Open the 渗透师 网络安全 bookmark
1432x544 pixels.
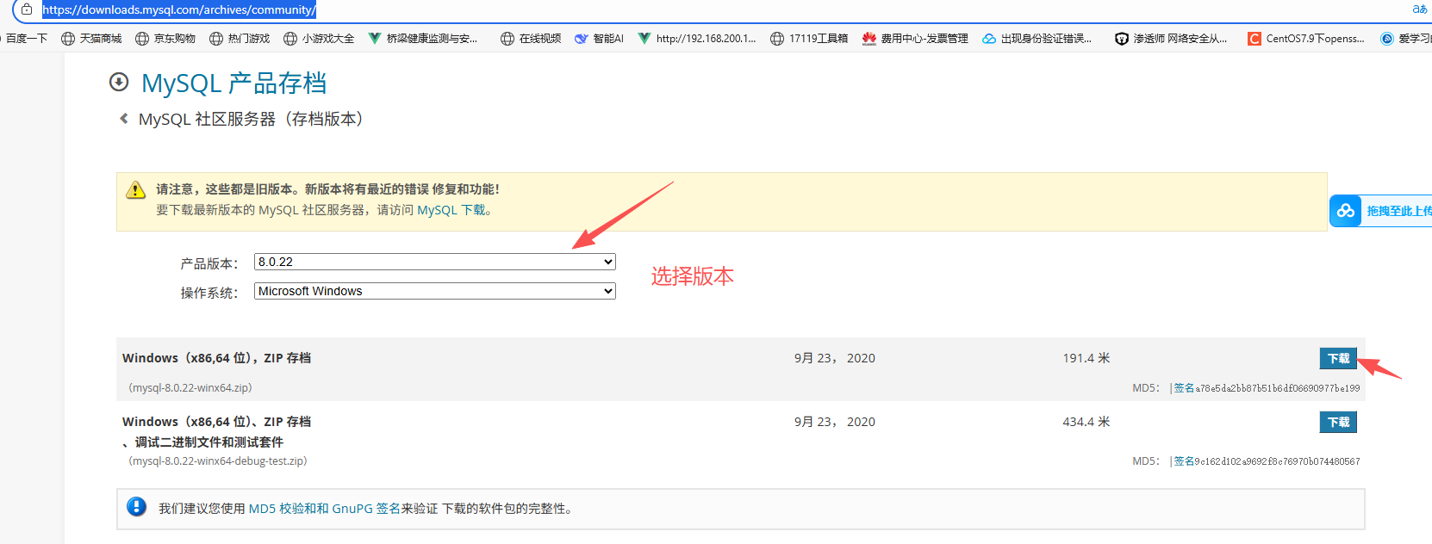(x=1171, y=39)
